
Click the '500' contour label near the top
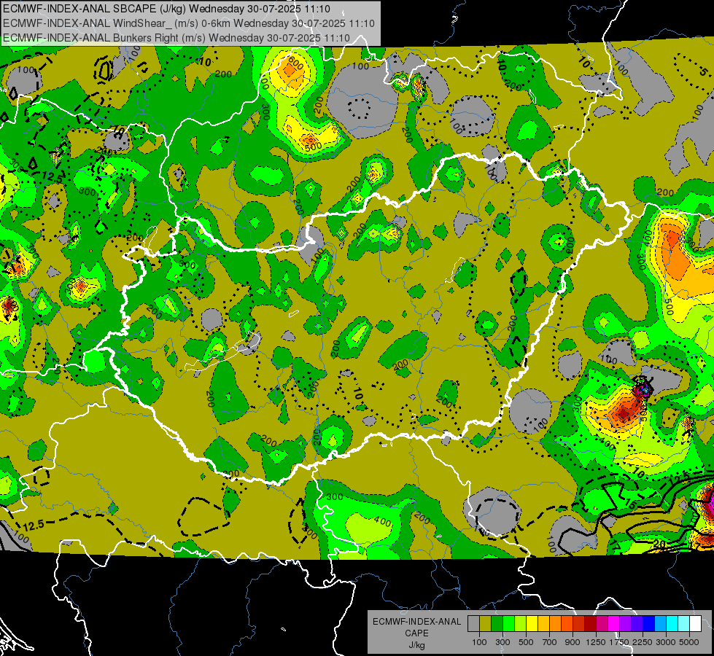(314, 147)
